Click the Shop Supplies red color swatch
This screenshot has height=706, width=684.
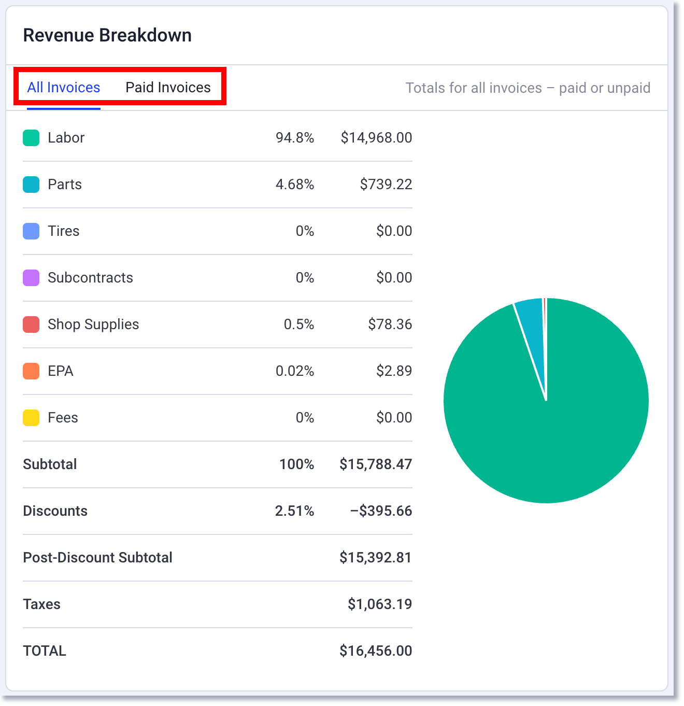pyautogui.click(x=31, y=324)
